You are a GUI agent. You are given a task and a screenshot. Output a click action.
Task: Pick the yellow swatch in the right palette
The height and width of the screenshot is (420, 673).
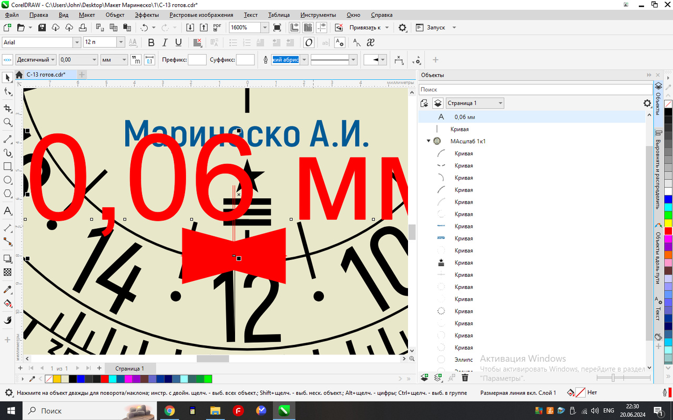click(668, 223)
